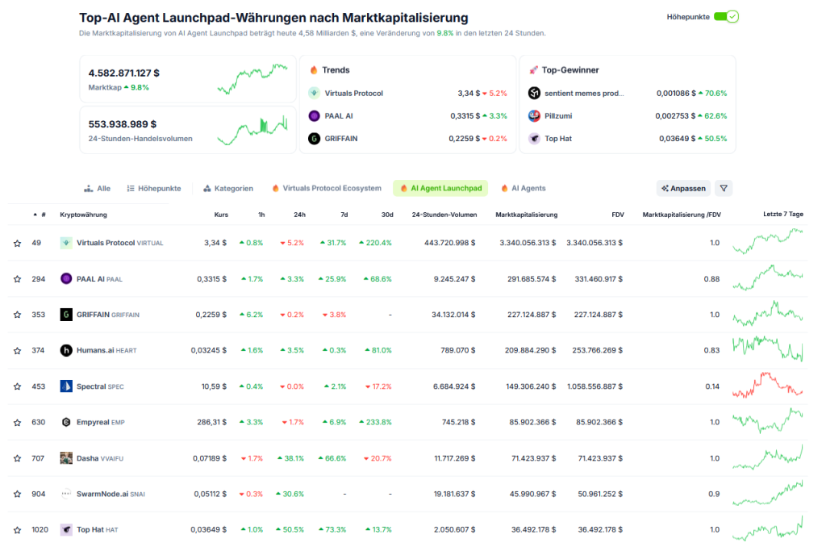This screenshot has height=547, width=826.
Task: Star the PAAL AI row
Action: pyautogui.click(x=18, y=279)
